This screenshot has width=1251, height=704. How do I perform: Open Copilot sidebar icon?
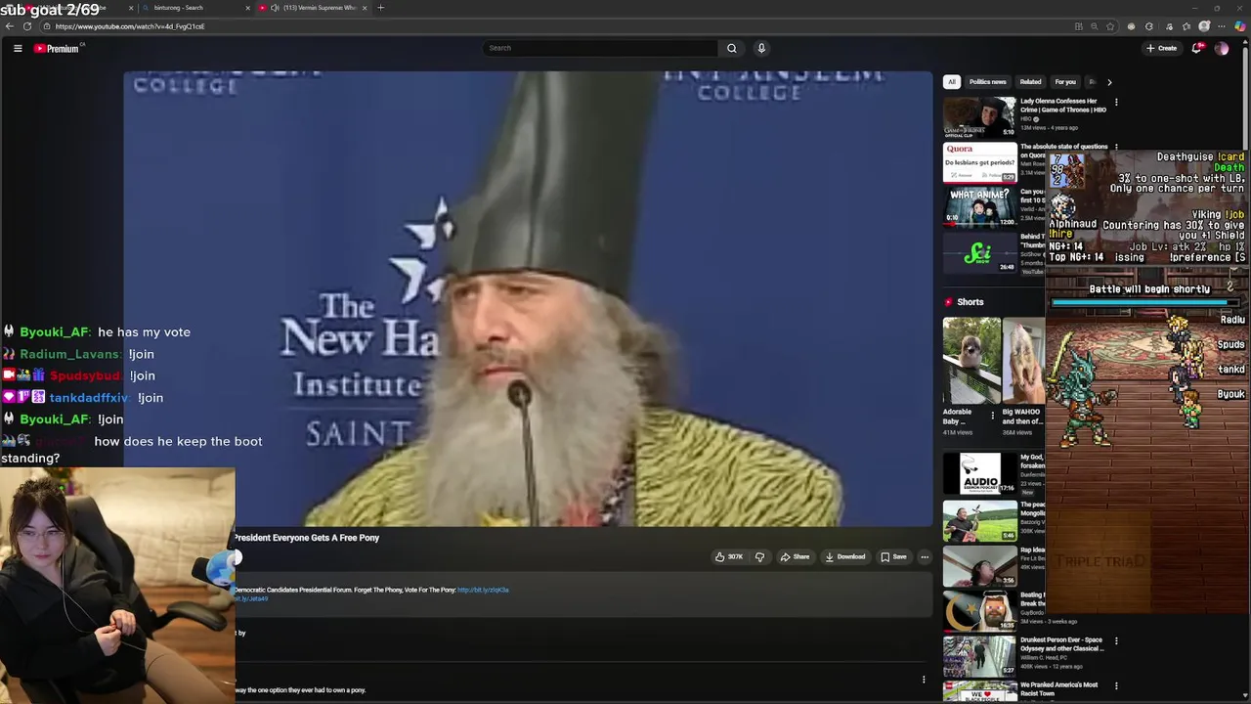pos(1239,26)
